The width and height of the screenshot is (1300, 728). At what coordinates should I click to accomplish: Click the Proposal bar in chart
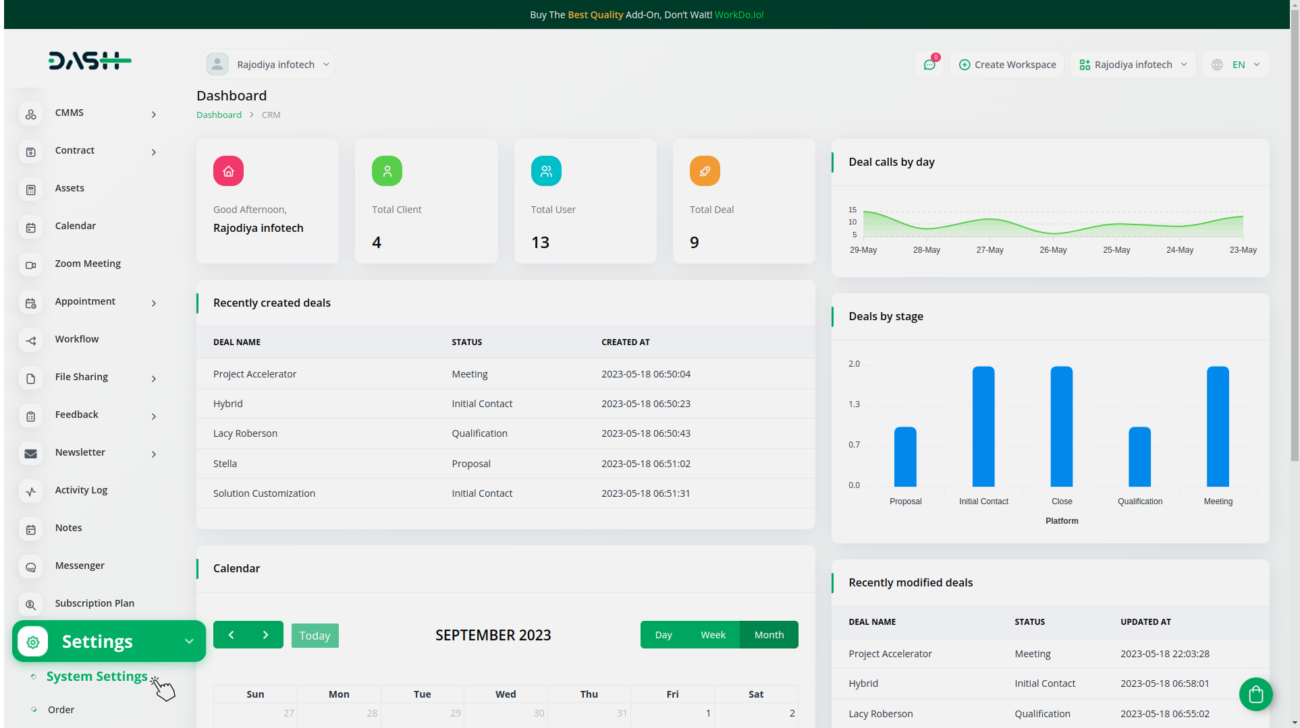905,457
